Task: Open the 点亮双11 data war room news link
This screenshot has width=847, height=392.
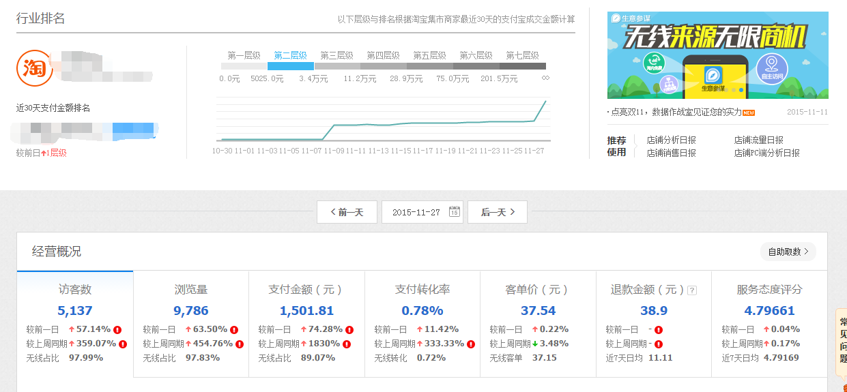Action: point(679,112)
